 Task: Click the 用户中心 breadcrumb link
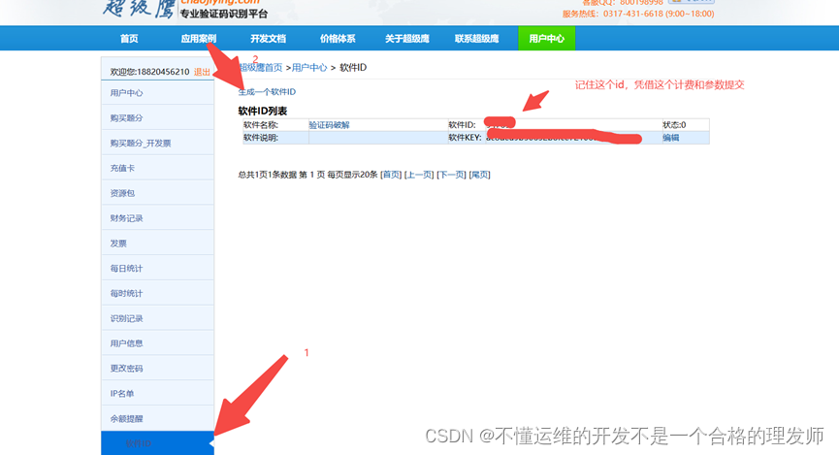click(309, 68)
